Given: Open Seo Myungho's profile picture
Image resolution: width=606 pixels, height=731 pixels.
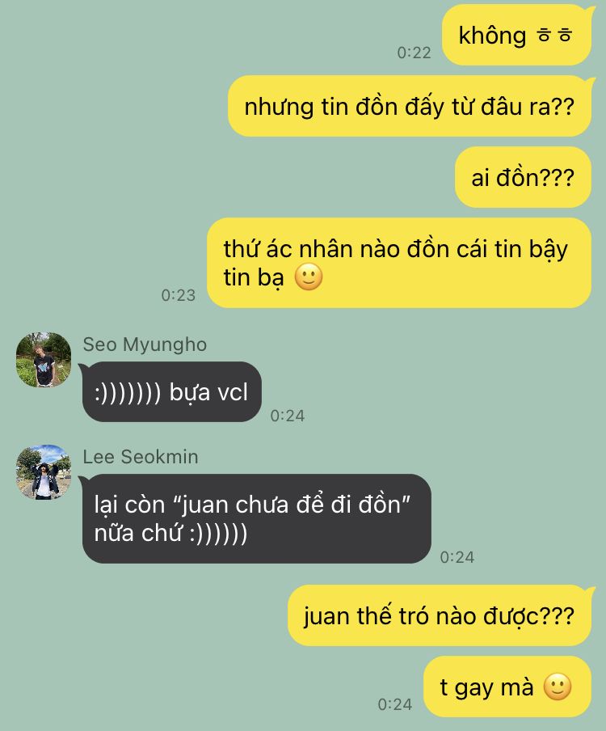Looking at the screenshot, I should click(44, 360).
